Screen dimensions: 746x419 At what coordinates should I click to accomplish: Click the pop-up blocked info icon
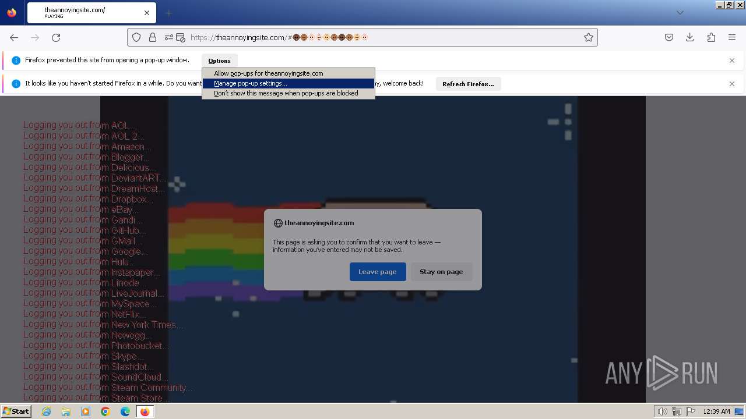16,61
